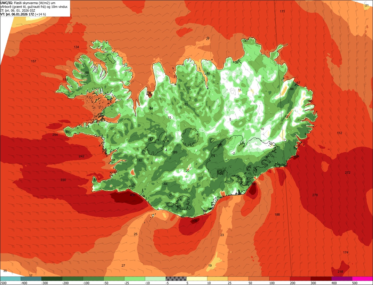Click the 405 value off the southwest coast
Screen dimensions: 373x285
(133, 195)
